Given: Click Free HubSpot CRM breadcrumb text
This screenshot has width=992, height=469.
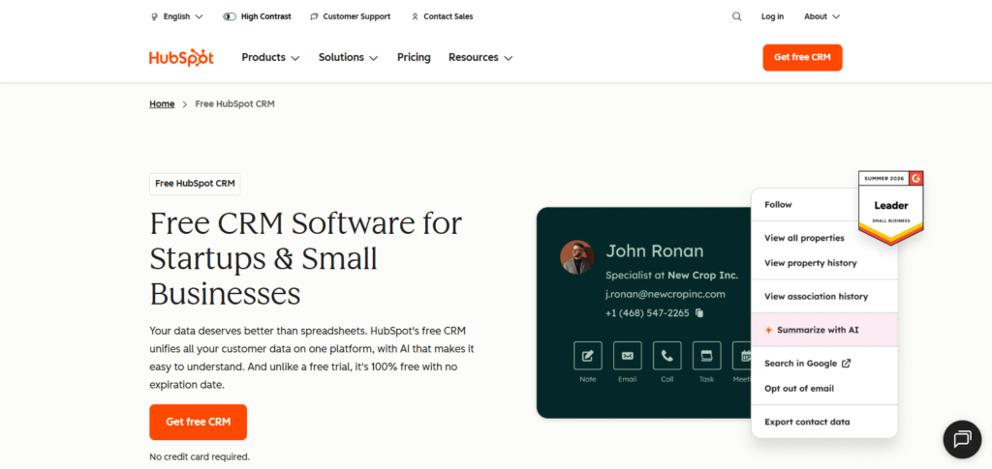Looking at the screenshot, I should point(234,104).
